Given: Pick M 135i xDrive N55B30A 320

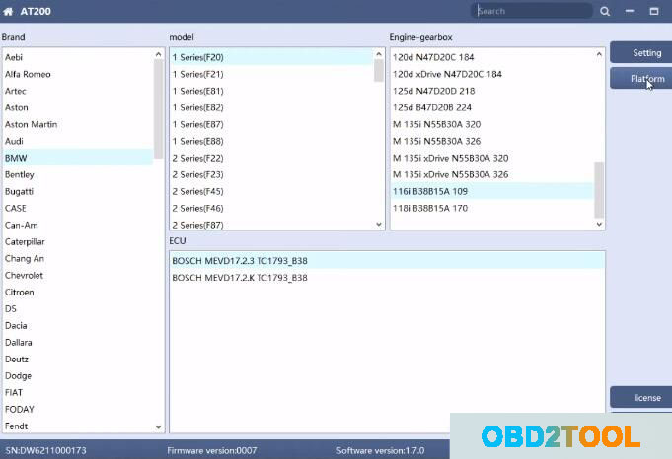Looking at the screenshot, I should click(x=492, y=158).
